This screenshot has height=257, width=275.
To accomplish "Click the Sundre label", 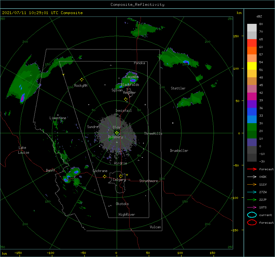I will pos(93,127).
